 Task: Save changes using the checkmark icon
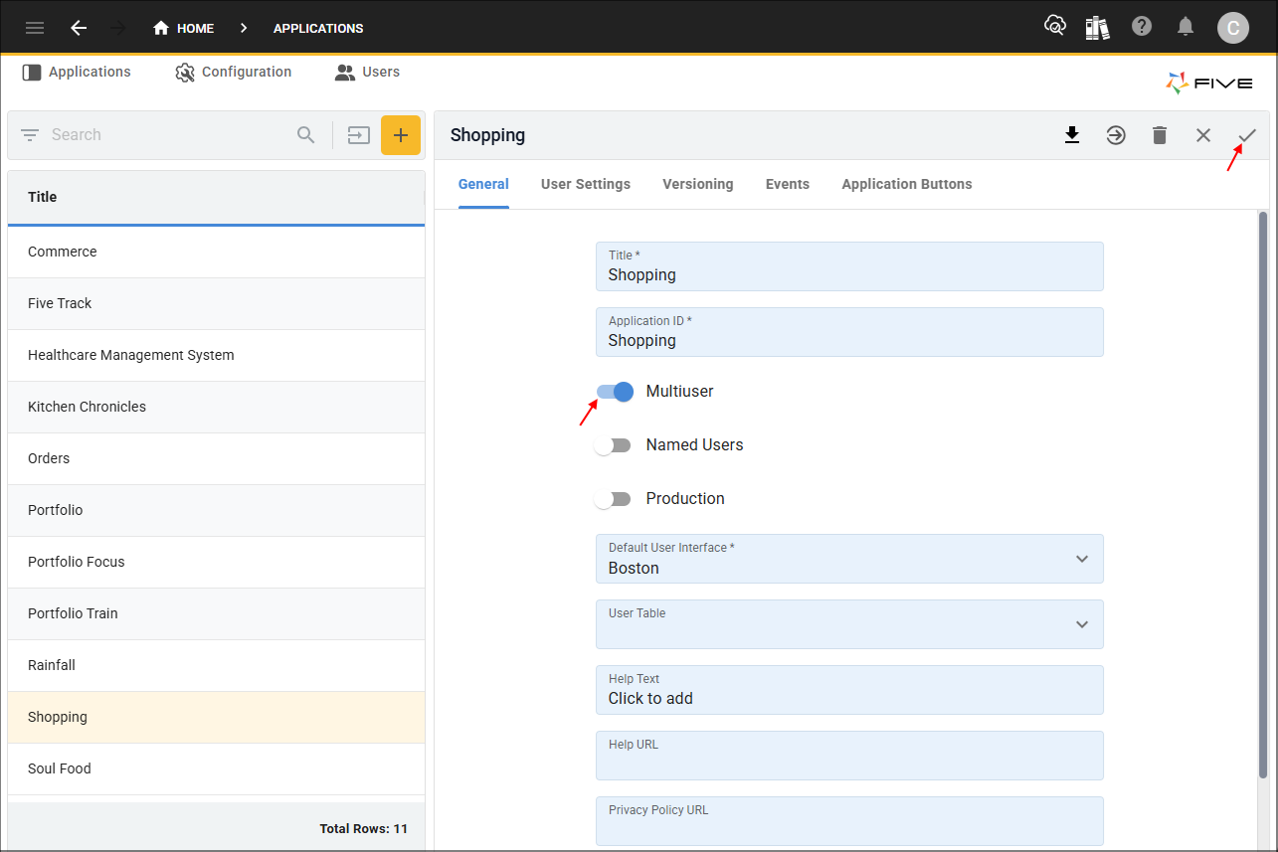(x=1247, y=135)
